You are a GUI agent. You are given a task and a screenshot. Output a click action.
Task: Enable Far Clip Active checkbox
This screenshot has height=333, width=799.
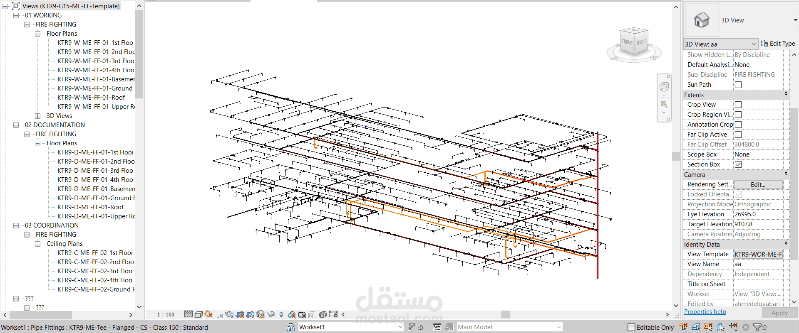click(738, 135)
